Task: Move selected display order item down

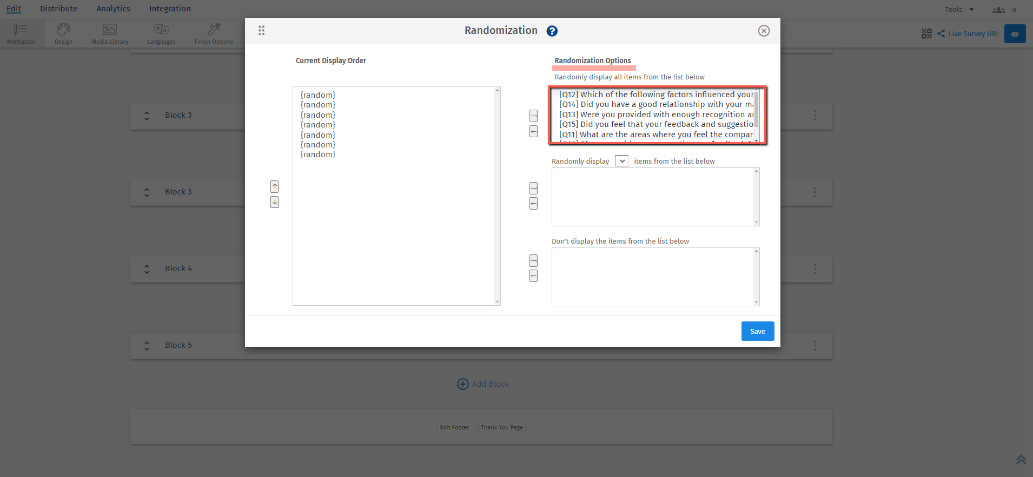Action: point(275,202)
